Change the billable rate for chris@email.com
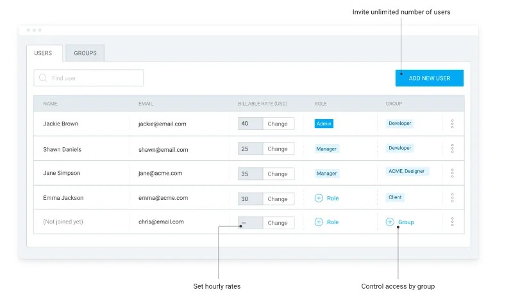The image size is (511, 301). coord(278,223)
